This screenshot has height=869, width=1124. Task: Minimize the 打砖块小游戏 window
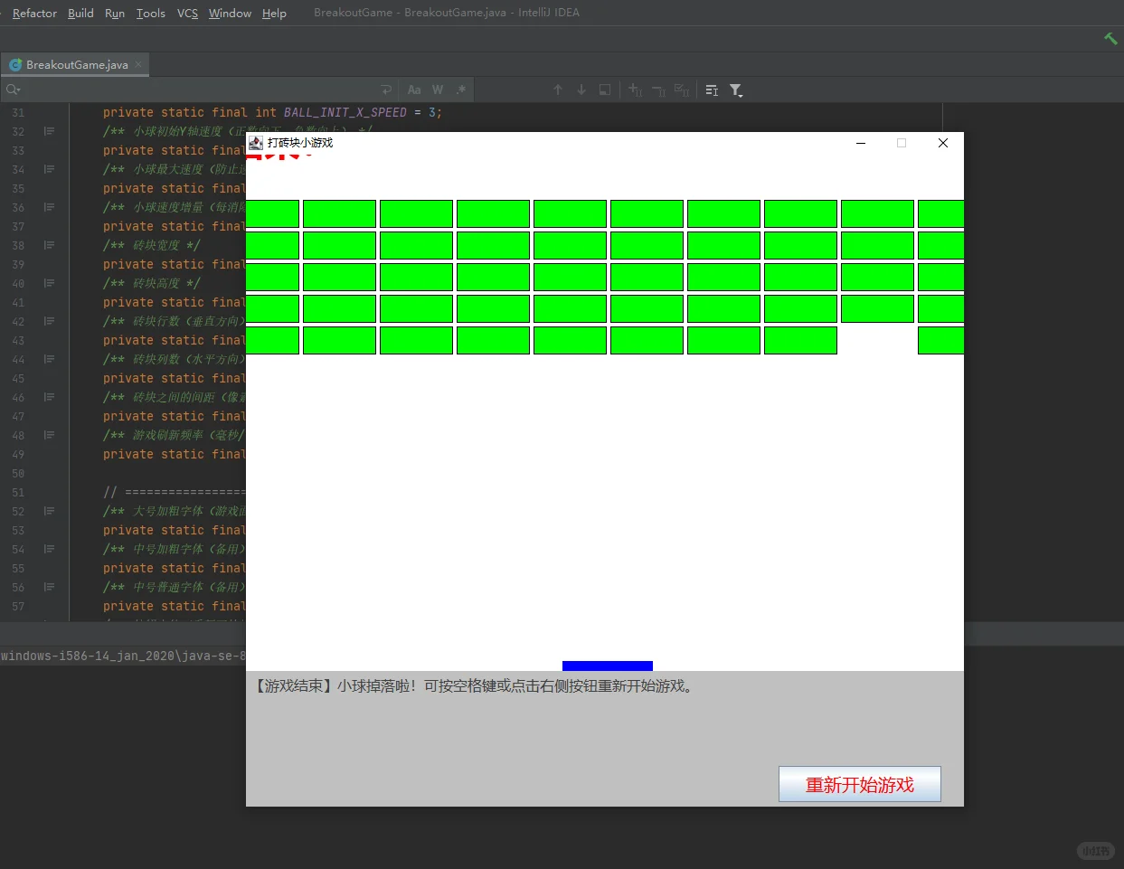[861, 143]
